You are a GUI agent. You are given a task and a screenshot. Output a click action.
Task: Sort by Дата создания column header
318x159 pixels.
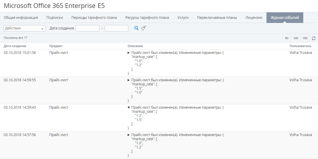point(15,46)
